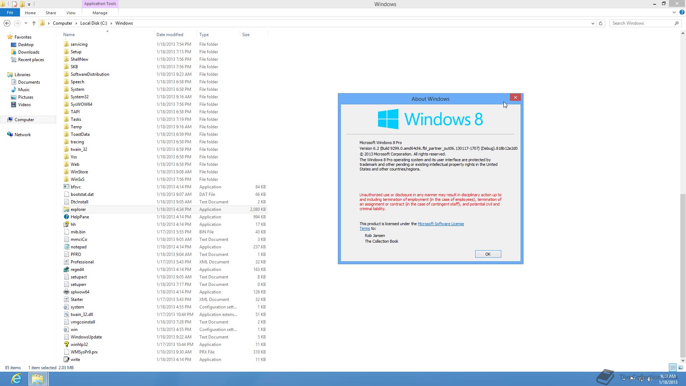The image size is (686, 386).
Task: Switch to details view icon
Action: point(673,367)
